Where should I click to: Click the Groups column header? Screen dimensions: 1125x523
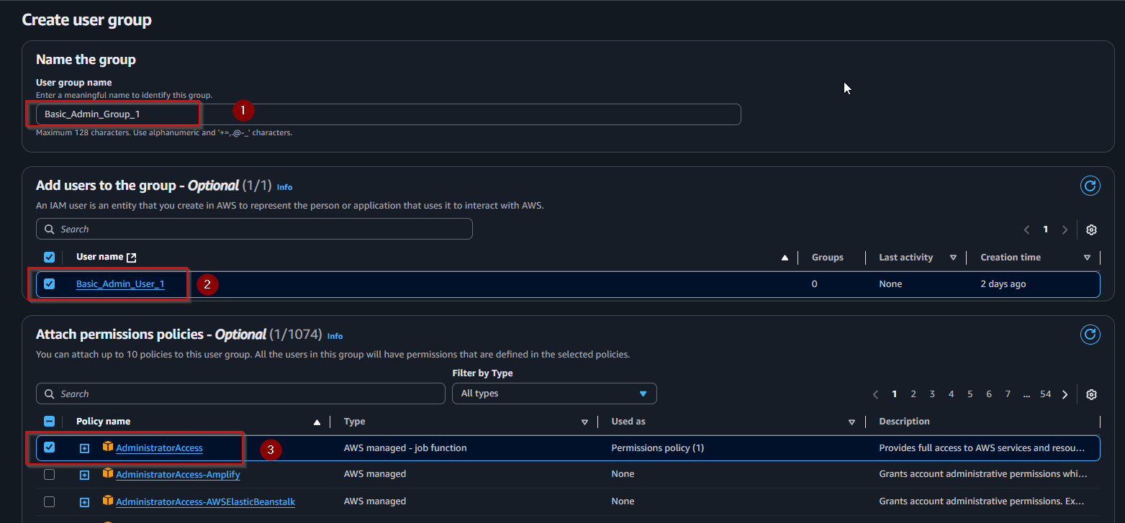click(x=828, y=257)
